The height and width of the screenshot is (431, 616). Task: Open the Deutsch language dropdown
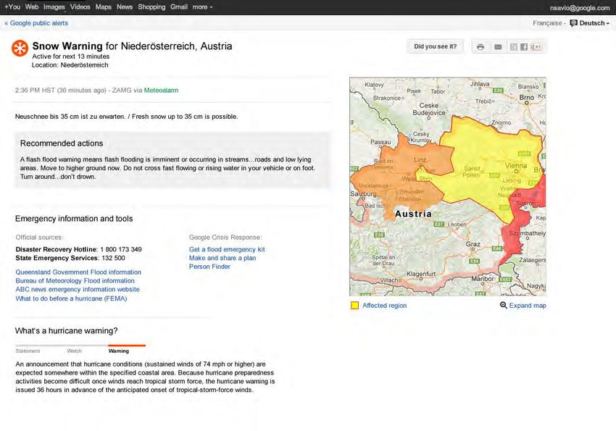[x=594, y=23]
